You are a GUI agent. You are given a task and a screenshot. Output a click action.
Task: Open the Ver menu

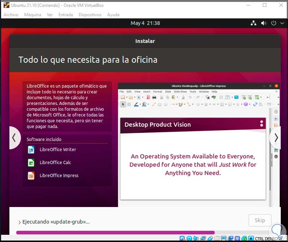click(49, 15)
